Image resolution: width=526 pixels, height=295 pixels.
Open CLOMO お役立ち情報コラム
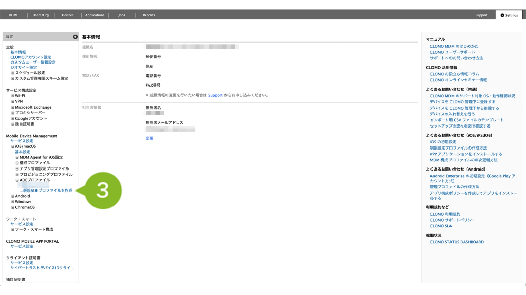click(454, 74)
